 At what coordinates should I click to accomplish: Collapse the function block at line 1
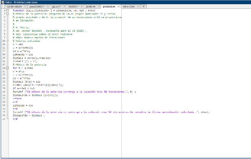click(7, 10)
